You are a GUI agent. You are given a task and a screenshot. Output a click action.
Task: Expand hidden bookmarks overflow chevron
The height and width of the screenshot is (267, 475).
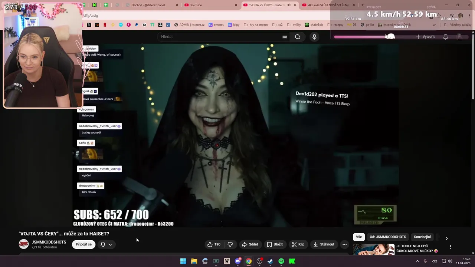[435, 25]
